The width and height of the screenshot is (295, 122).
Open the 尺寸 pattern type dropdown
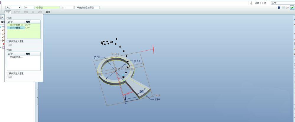13,8
